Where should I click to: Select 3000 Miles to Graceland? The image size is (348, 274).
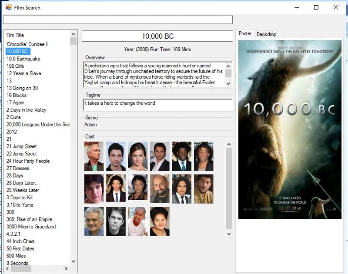pyautogui.click(x=31, y=227)
